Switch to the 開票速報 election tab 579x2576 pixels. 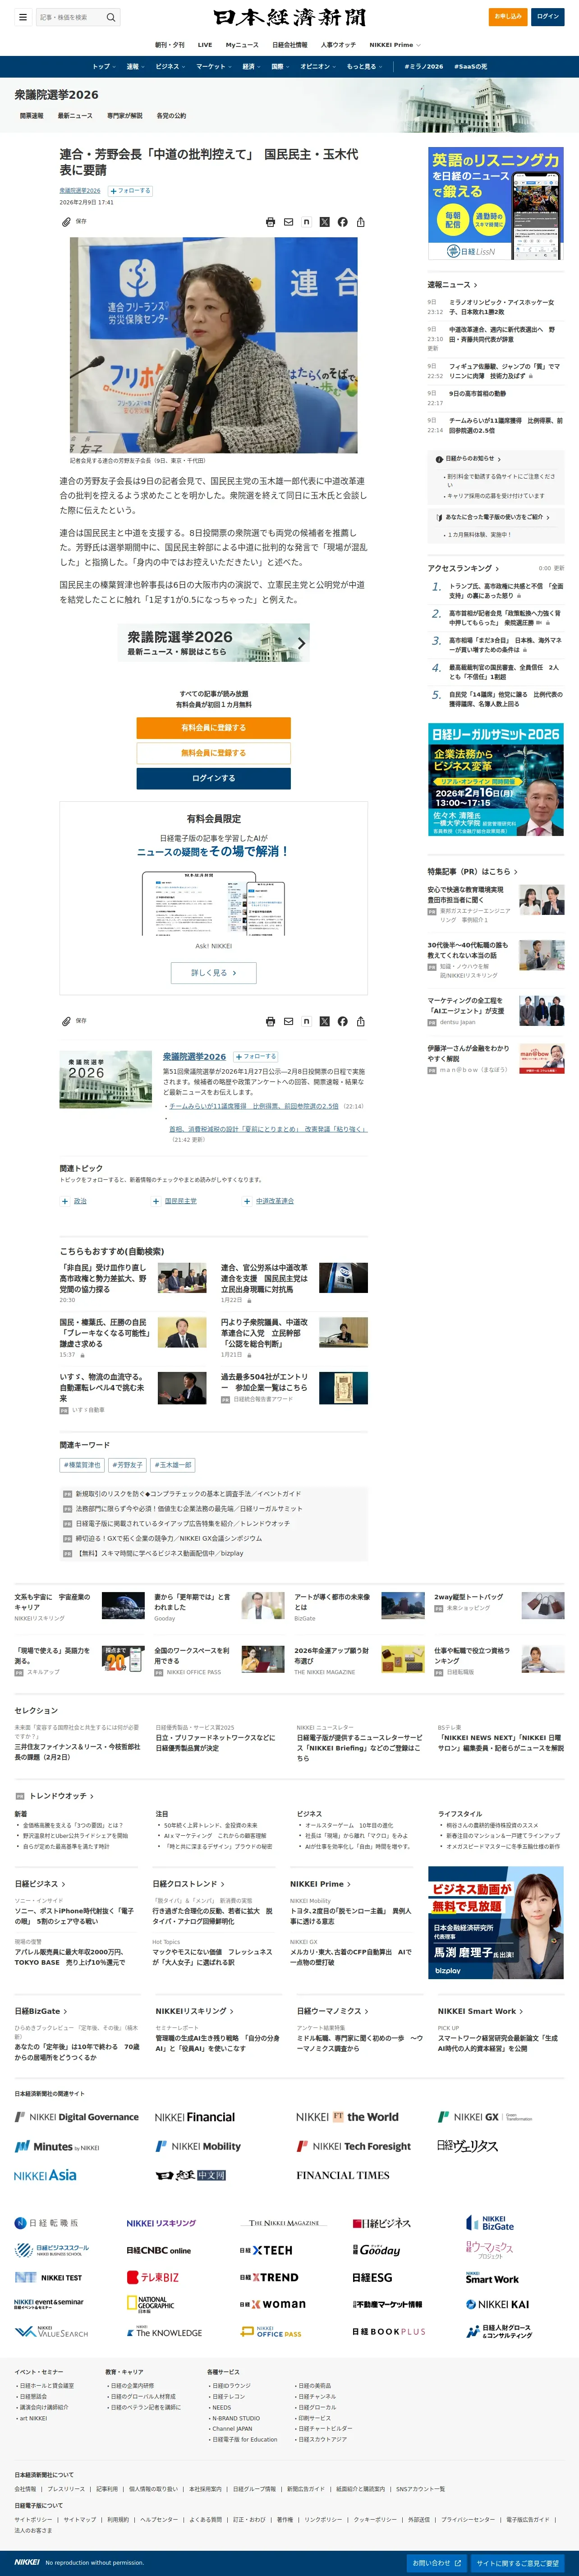32,116
